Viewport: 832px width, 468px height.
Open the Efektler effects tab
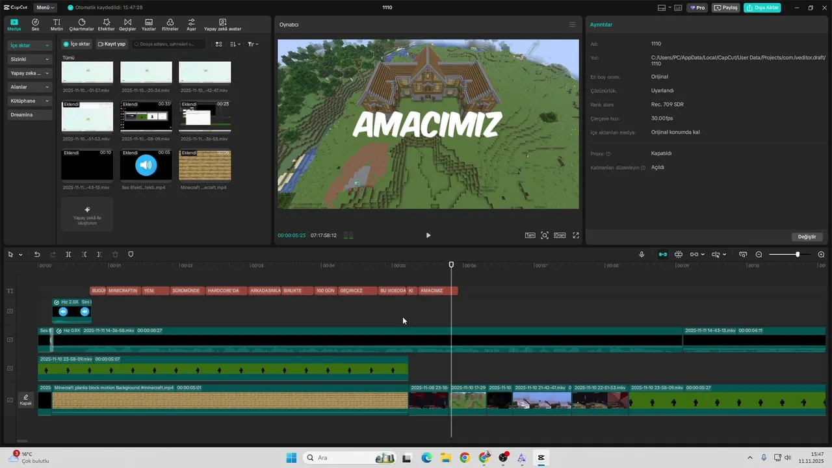pos(106,25)
